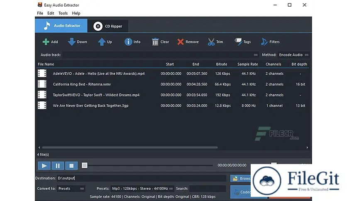
Task: Click Easy Audio Extractor title icon
Action: 40,5
